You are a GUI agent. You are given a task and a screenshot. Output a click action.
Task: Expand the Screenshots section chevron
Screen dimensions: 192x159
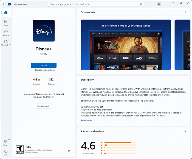[185, 12]
